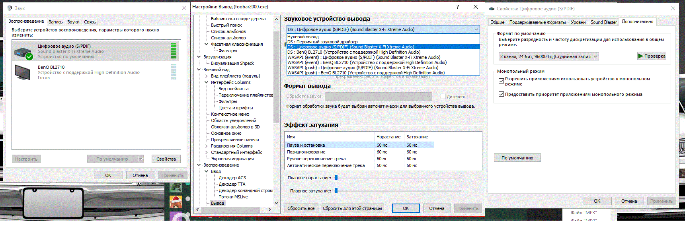Select Автоматическое переключение трека row
Viewport: 685px width, 229px height.
pos(359,165)
